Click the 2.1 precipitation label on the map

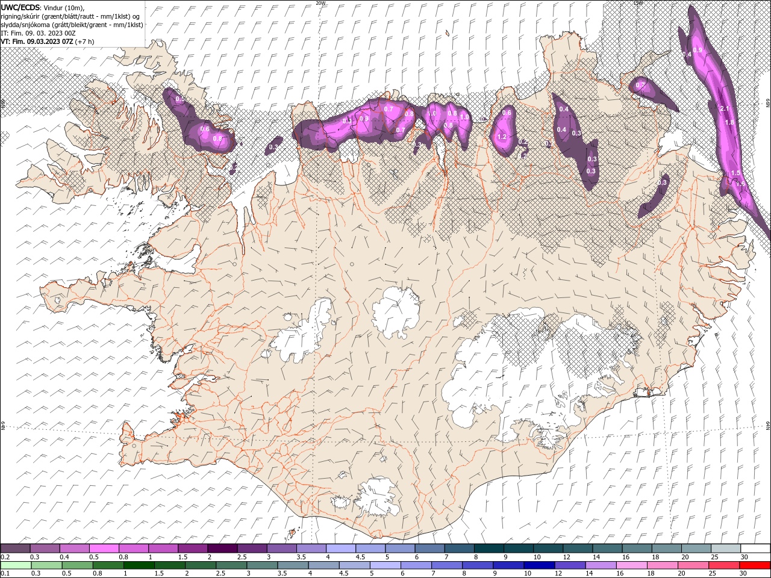tap(725, 108)
